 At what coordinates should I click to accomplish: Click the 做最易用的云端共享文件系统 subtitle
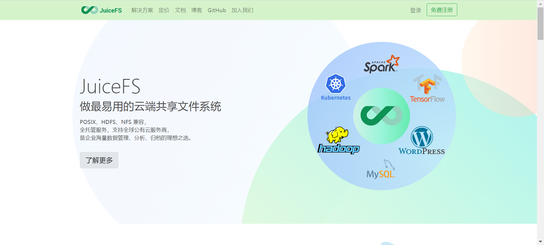tap(150, 106)
